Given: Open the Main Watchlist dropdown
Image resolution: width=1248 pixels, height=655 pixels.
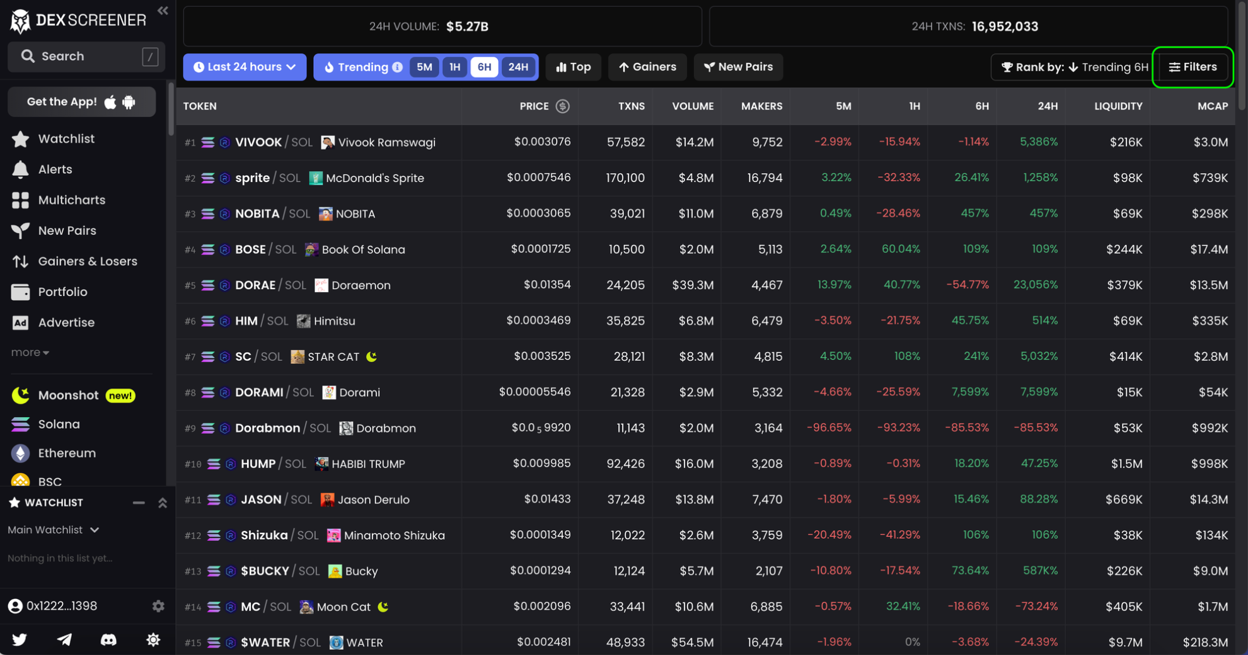Looking at the screenshot, I should (54, 530).
